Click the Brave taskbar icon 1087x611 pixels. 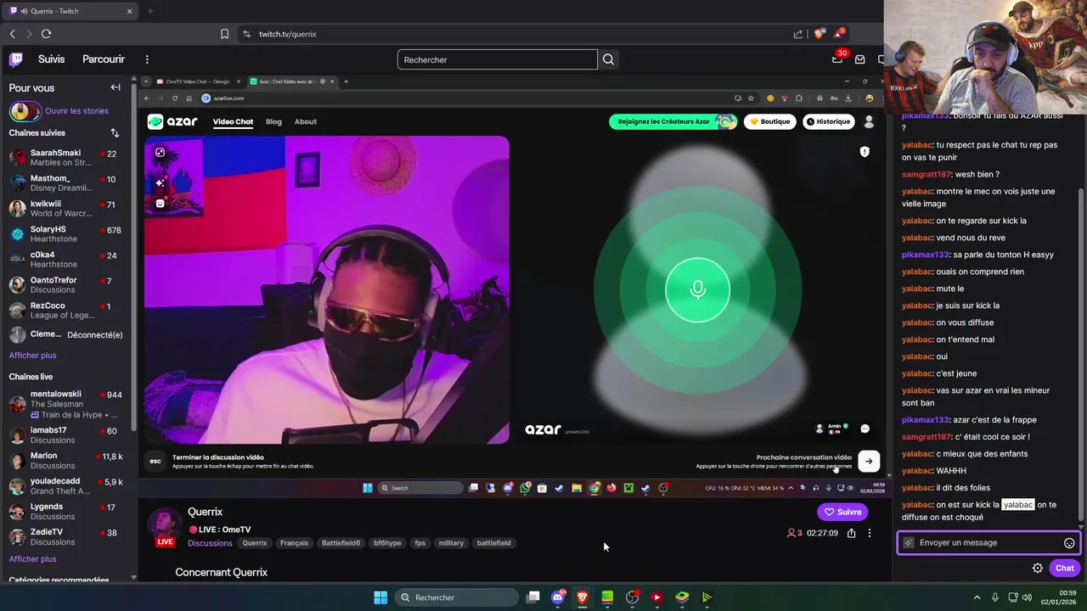583,597
